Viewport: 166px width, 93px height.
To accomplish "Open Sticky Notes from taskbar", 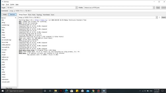I will (77, 91).
